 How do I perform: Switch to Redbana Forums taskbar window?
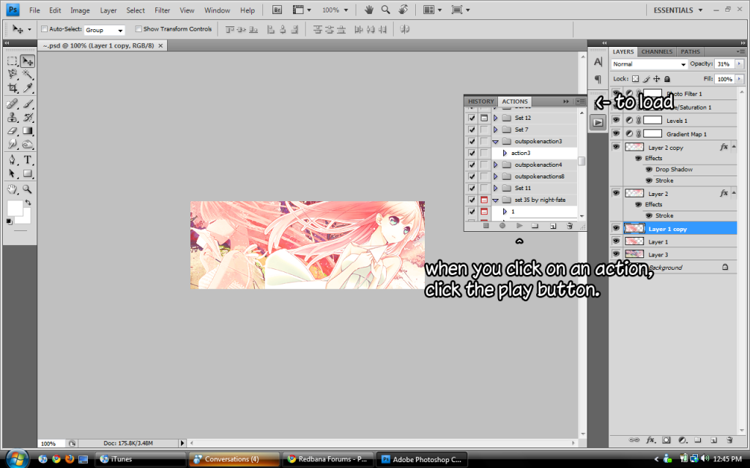point(327,459)
